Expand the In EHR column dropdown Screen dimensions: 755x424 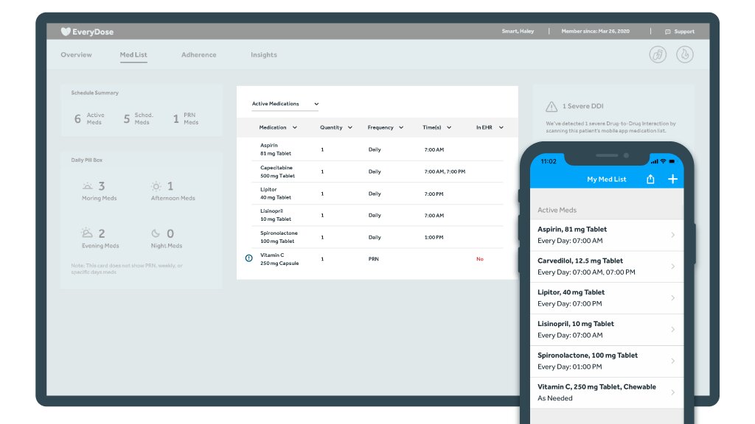coord(501,127)
